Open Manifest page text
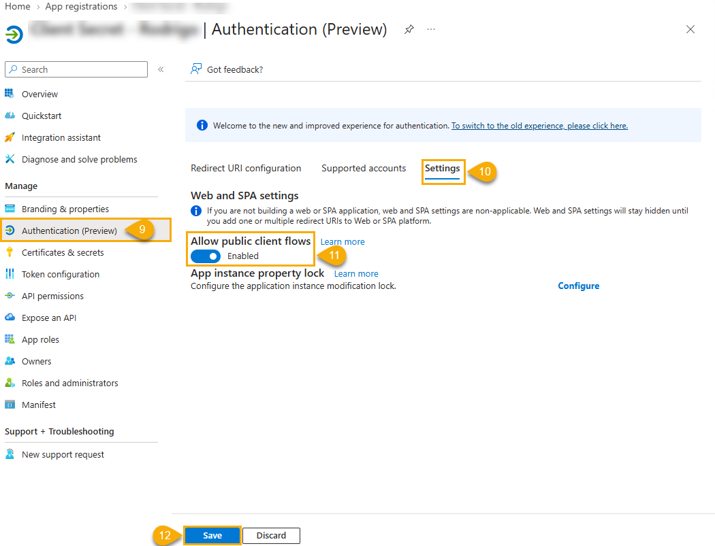Viewport: 715px width, 546px height. point(39,405)
